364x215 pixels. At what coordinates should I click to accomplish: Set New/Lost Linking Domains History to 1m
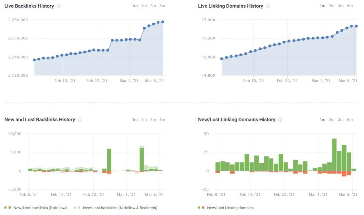click(x=322, y=120)
